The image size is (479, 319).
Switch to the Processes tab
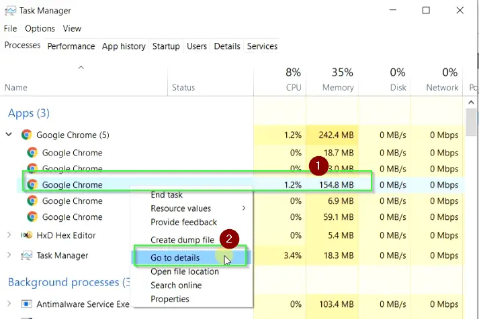tap(22, 45)
